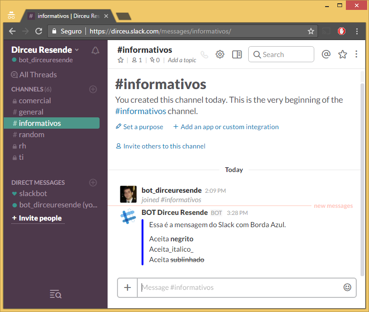369x312 pixels.
Task: Click the phone call icon
Action: [x=204, y=55]
